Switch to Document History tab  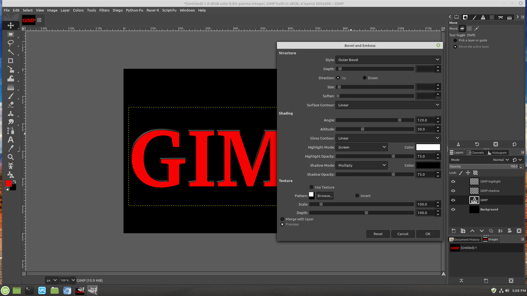[x=464, y=240]
